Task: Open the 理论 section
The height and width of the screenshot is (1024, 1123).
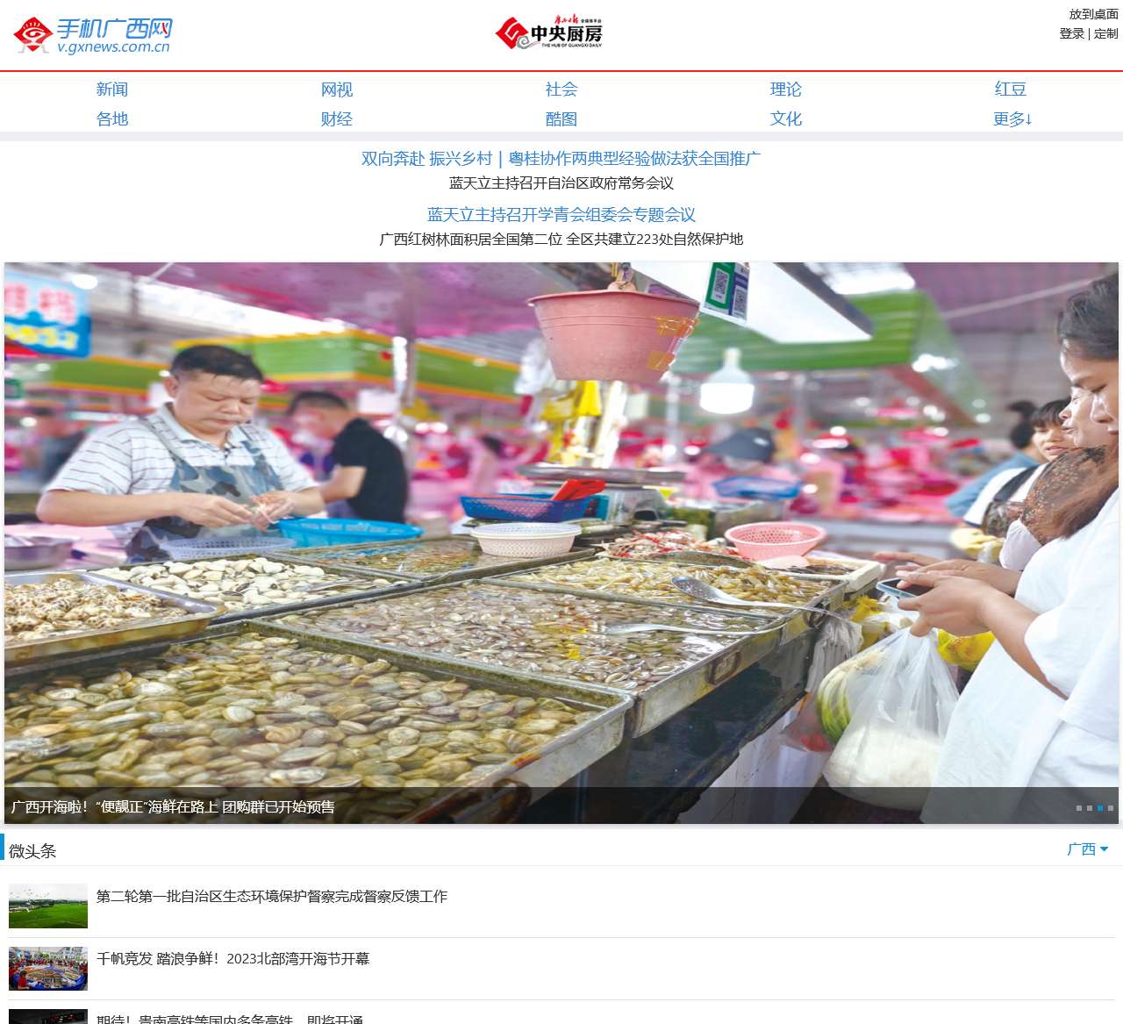Action: pyautogui.click(x=785, y=89)
